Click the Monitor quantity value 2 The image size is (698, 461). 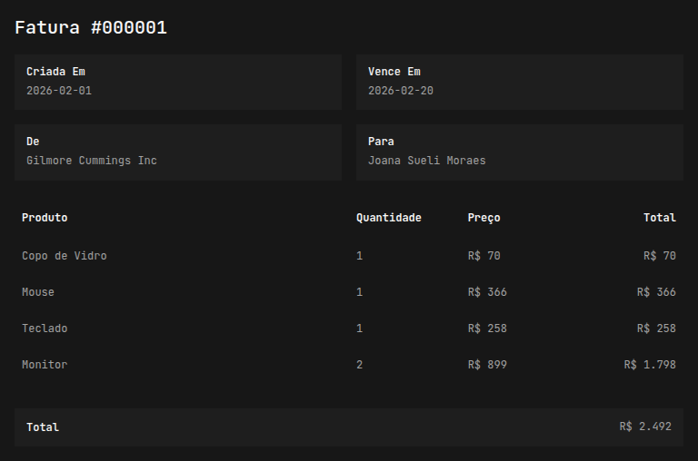[x=360, y=365]
